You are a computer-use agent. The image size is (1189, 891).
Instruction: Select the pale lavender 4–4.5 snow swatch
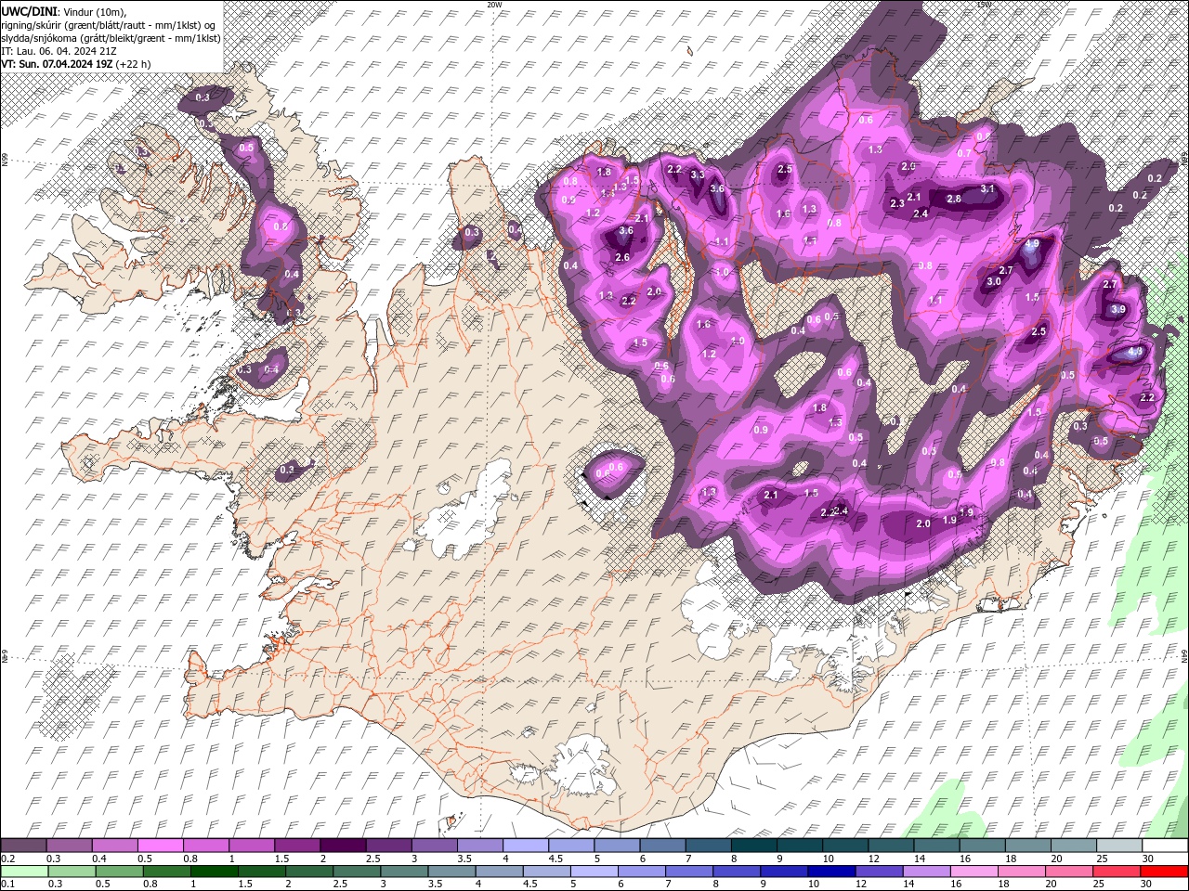tap(525, 846)
